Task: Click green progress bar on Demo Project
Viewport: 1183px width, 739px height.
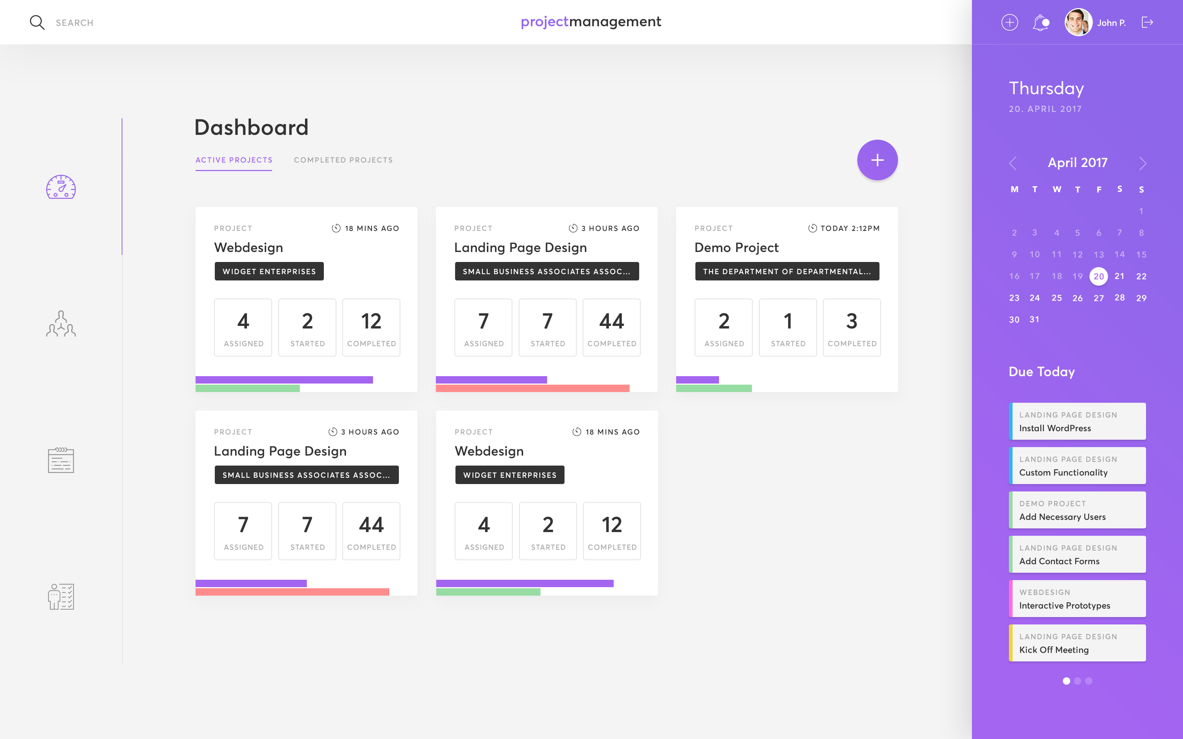Action: pyautogui.click(x=714, y=389)
